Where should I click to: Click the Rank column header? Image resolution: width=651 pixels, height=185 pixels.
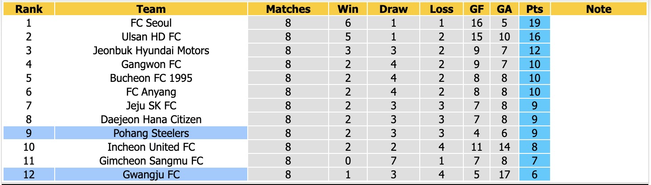[x=29, y=9]
